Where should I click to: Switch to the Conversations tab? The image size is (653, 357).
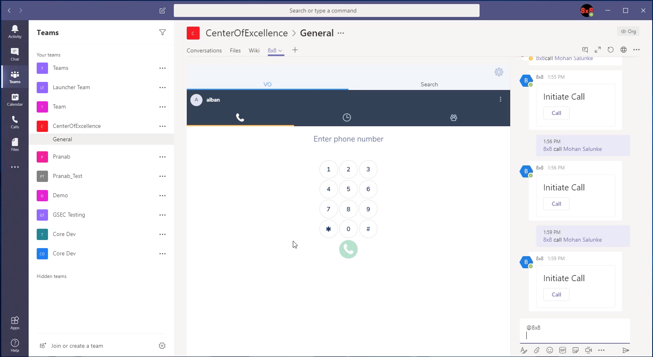point(204,50)
